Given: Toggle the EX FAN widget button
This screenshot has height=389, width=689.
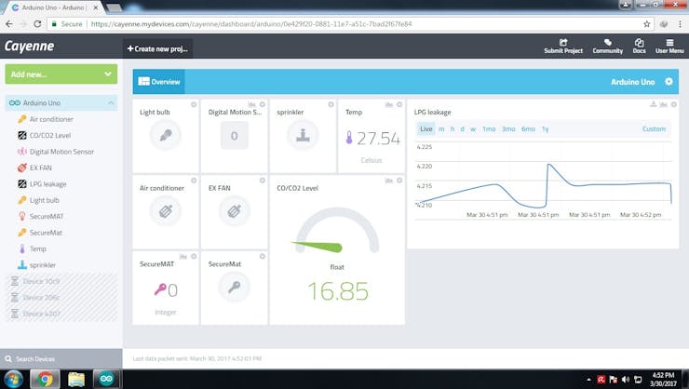Looking at the screenshot, I should click(x=235, y=211).
